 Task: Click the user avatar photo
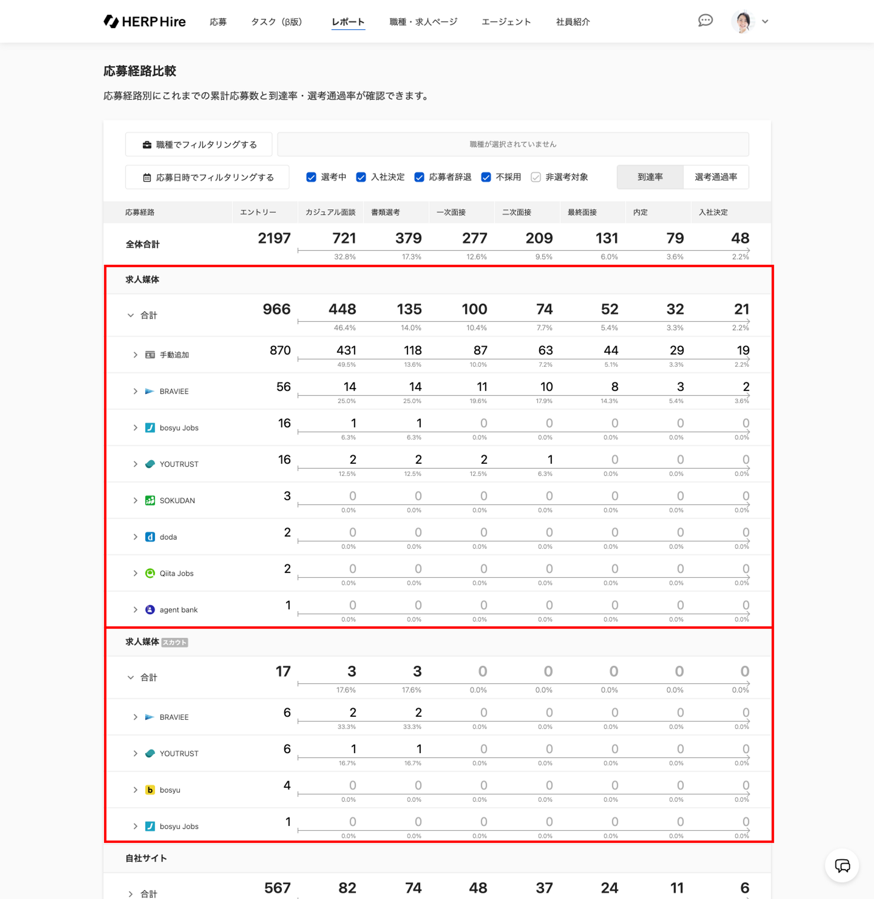click(742, 21)
